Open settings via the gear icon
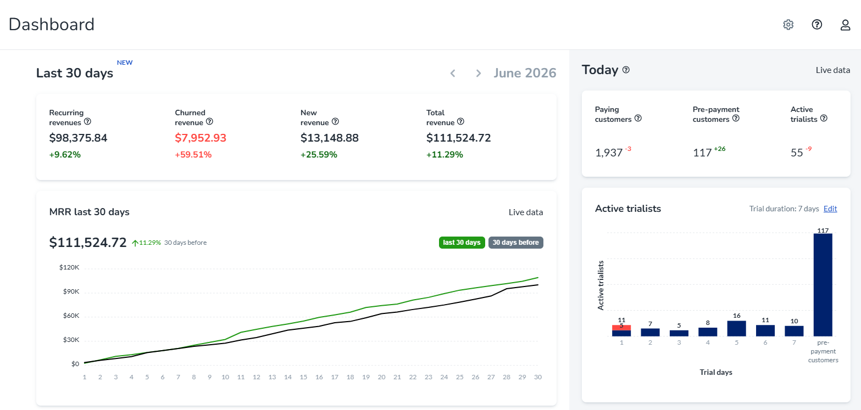 pyautogui.click(x=788, y=25)
